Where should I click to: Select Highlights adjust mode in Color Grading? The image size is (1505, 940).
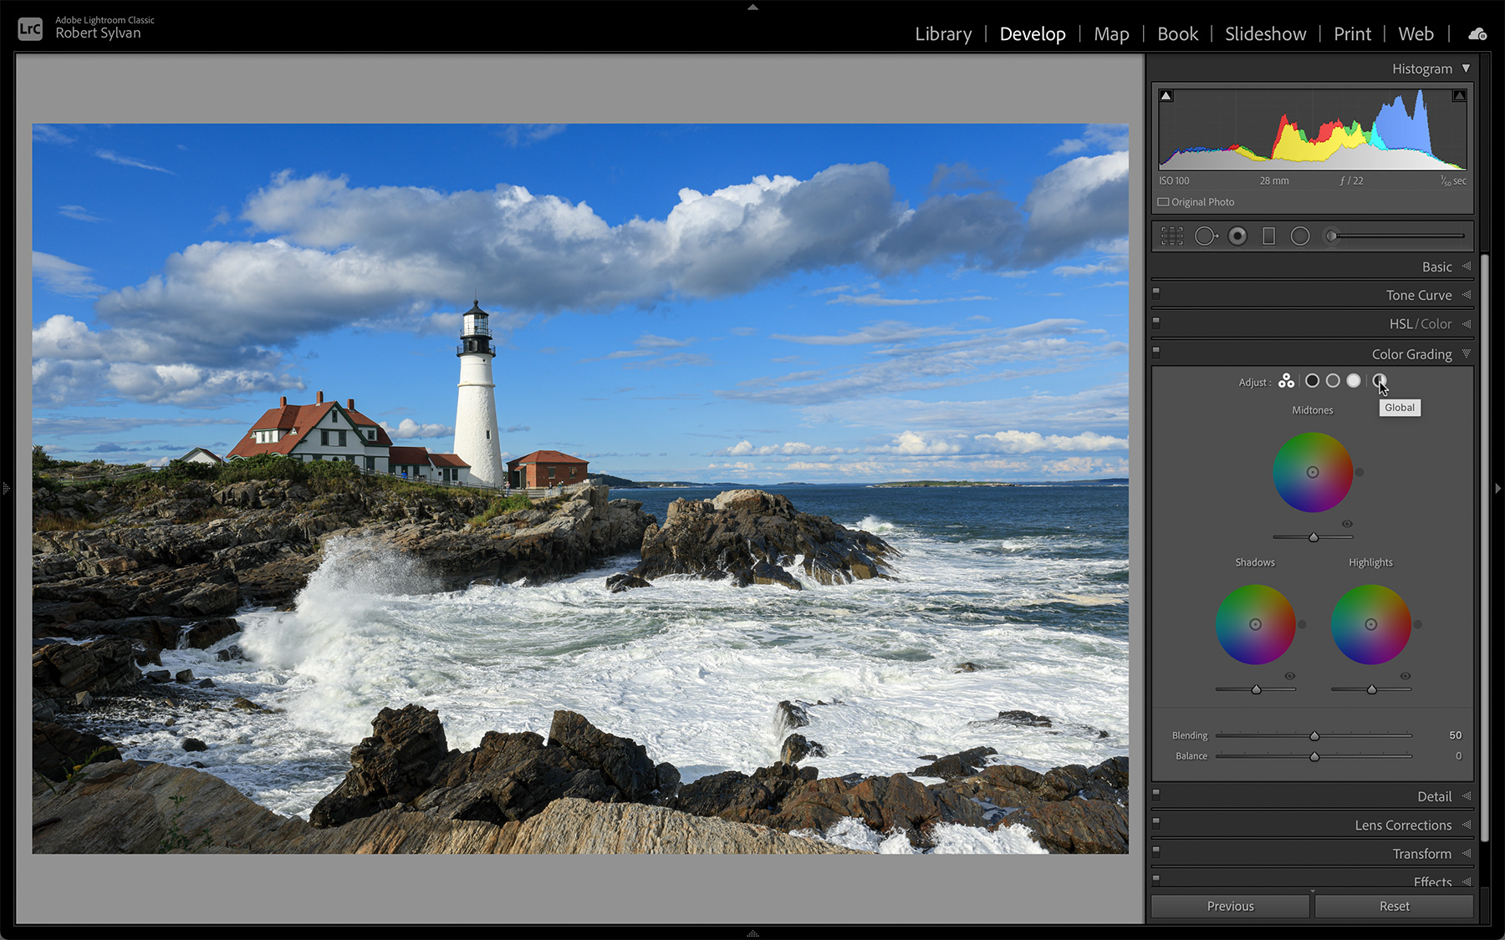point(1354,380)
